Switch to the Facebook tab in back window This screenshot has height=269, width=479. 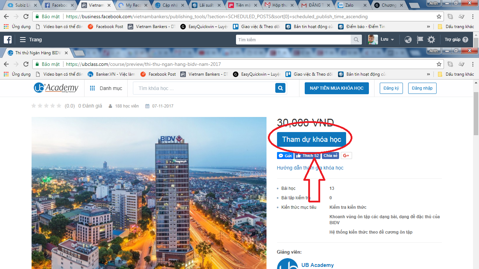[x=59, y=5]
